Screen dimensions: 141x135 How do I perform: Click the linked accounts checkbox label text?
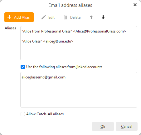pyautogui.click(x=64, y=67)
